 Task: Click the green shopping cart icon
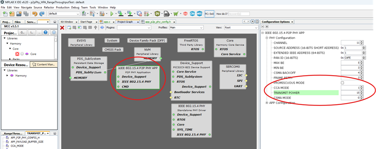tap(176, 14)
